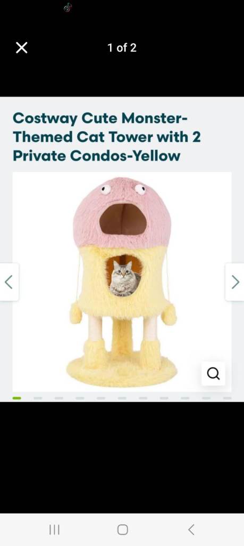Close the image viewer with the X
This screenshot has width=244, height=546.
click(x=21, y=47)
